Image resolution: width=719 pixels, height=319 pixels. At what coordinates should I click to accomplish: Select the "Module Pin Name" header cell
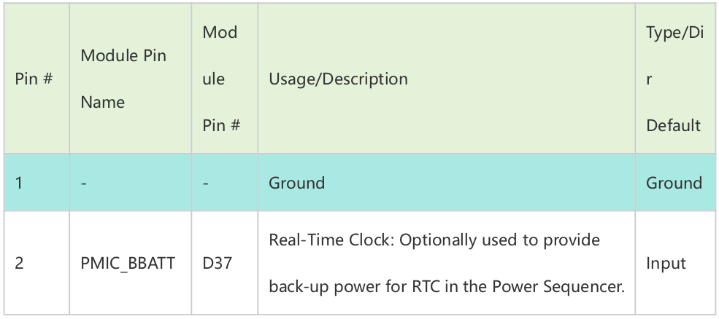click(123, 79)
